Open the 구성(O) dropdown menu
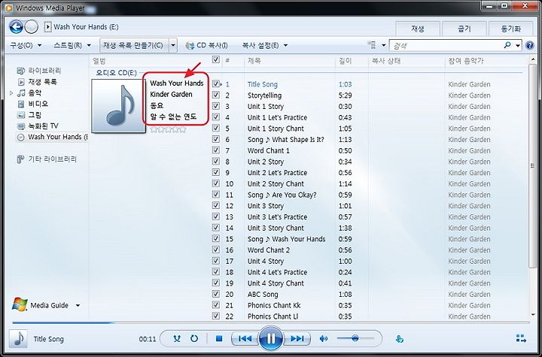This screenshot has width=542, height=357. (x=26, y=45)
